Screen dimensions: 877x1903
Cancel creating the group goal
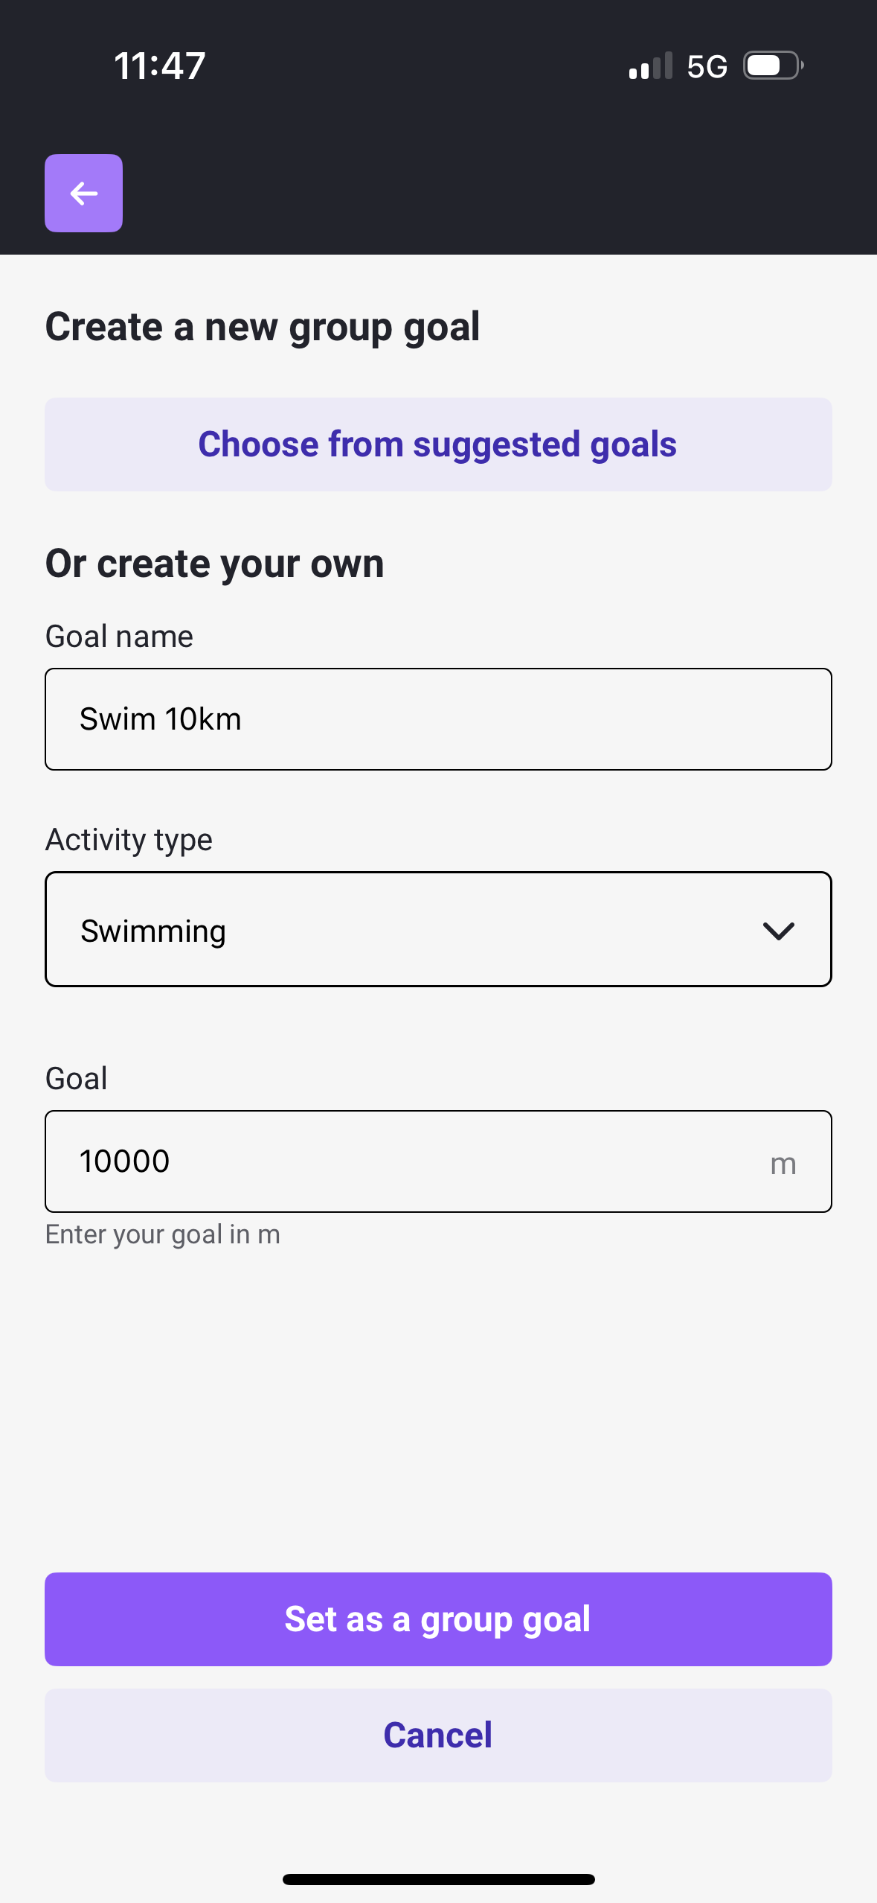coord(438,1735)
